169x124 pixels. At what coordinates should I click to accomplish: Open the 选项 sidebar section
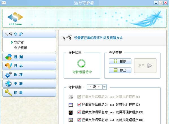click(29, 75)
